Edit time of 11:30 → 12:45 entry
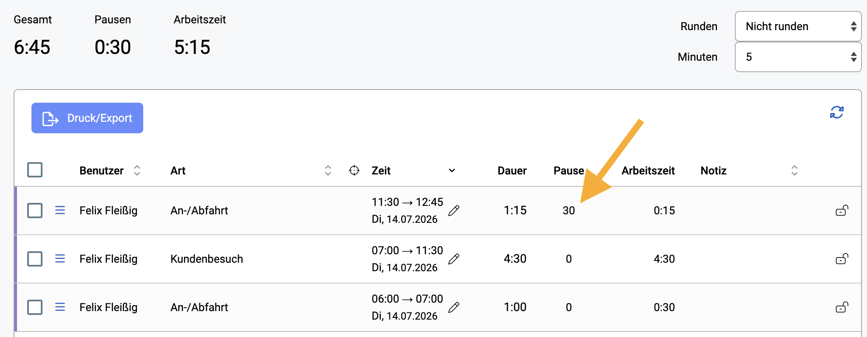867x337 pixels. pyautogui.click(x=454, y=211)
